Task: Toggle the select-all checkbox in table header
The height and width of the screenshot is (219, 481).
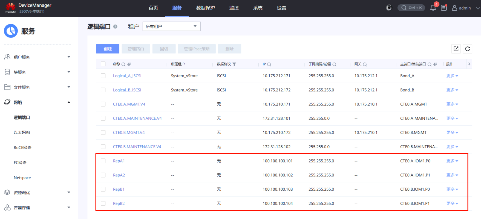Action: 103,64
